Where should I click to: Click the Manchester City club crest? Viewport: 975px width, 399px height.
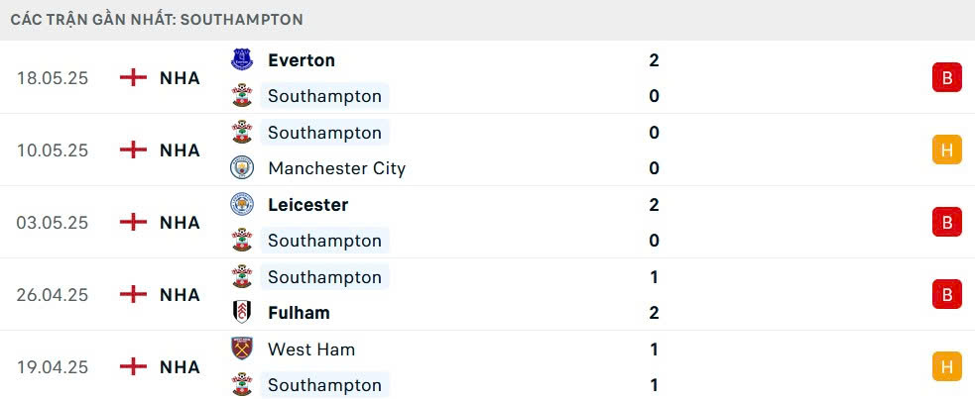click(x=242, y=167)
